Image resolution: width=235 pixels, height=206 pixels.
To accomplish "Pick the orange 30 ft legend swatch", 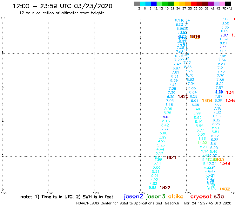I will tap(188, 4).
